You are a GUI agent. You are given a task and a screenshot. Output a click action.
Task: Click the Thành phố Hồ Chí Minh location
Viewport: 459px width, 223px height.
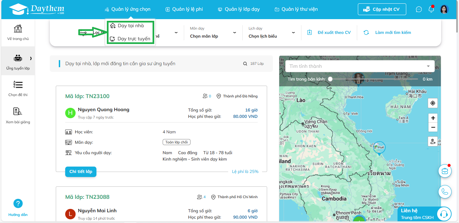[234, 197]
